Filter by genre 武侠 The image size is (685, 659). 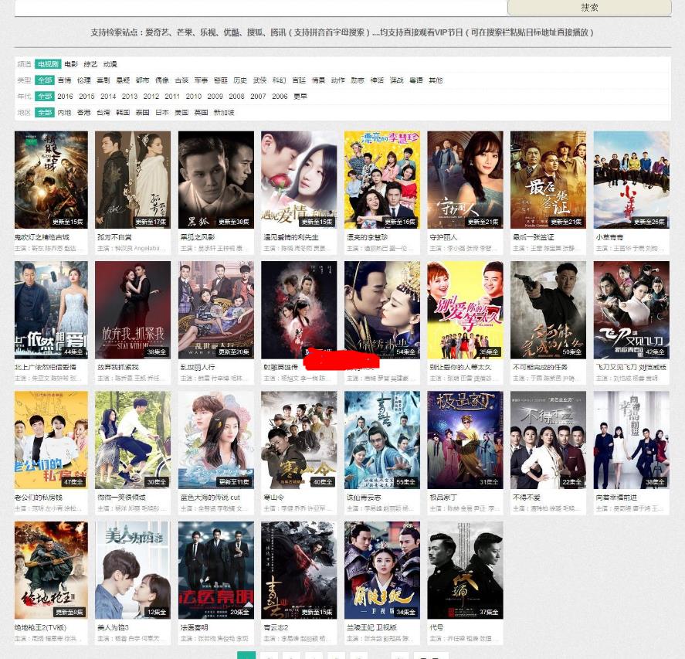pyautogui.click(x=259, y=80)
